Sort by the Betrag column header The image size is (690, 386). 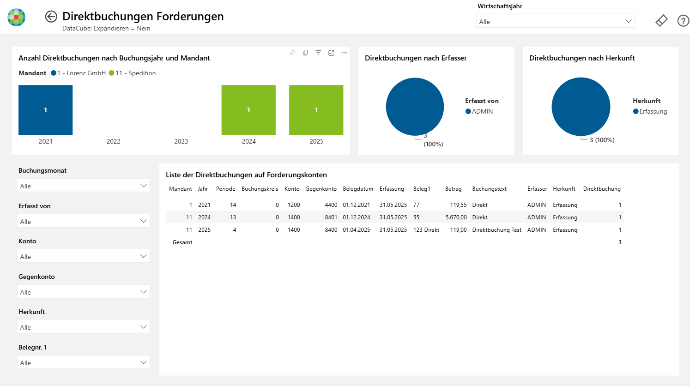click(x=453, y=189)
